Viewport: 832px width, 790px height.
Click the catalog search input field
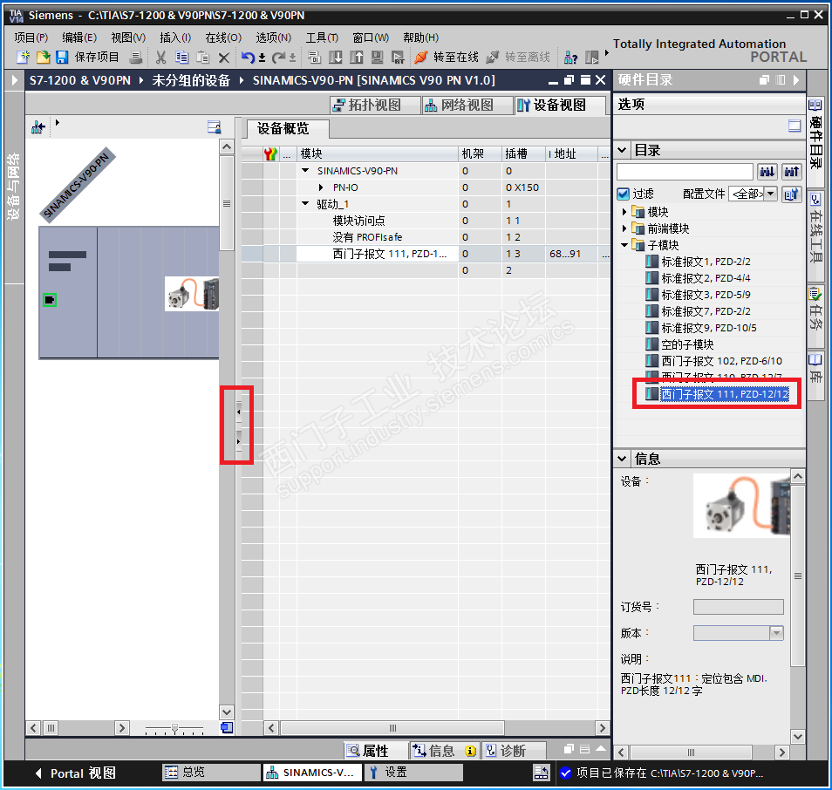coord(685,172)
